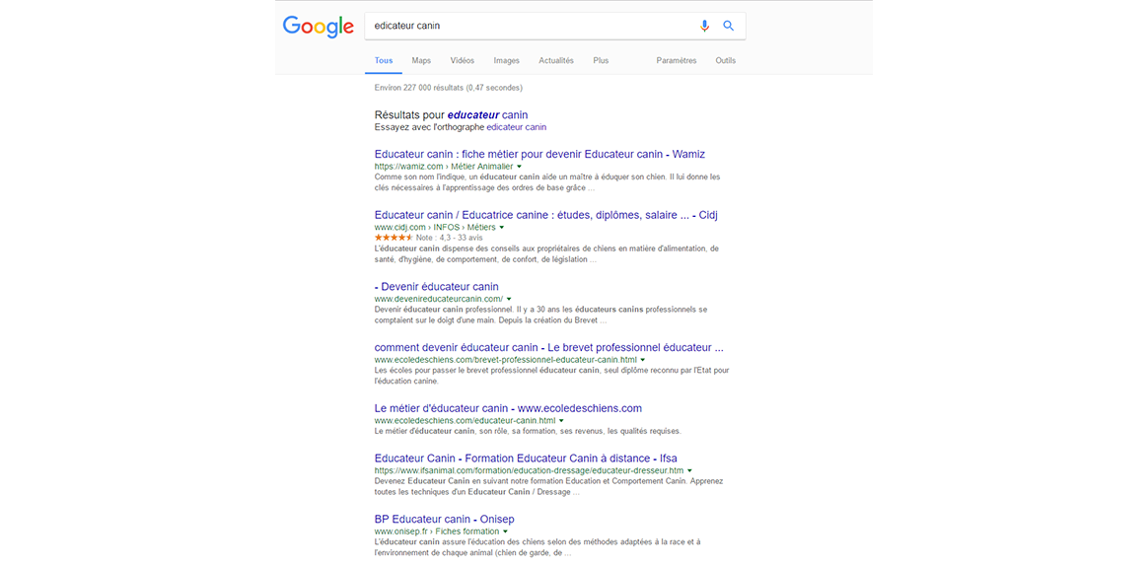The width and height of the screenshot is (1148, 565).
Task: Open the Wamiz fiche métier result
Action: tap(539, 155)
